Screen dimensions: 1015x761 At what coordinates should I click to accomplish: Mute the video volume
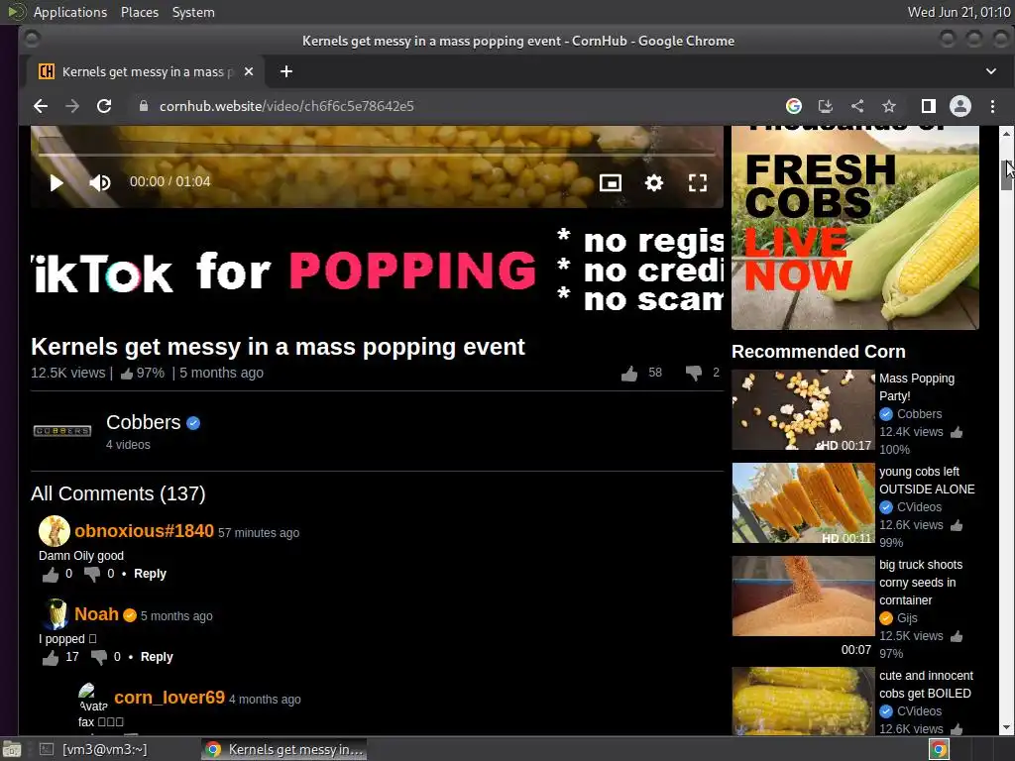100,183
